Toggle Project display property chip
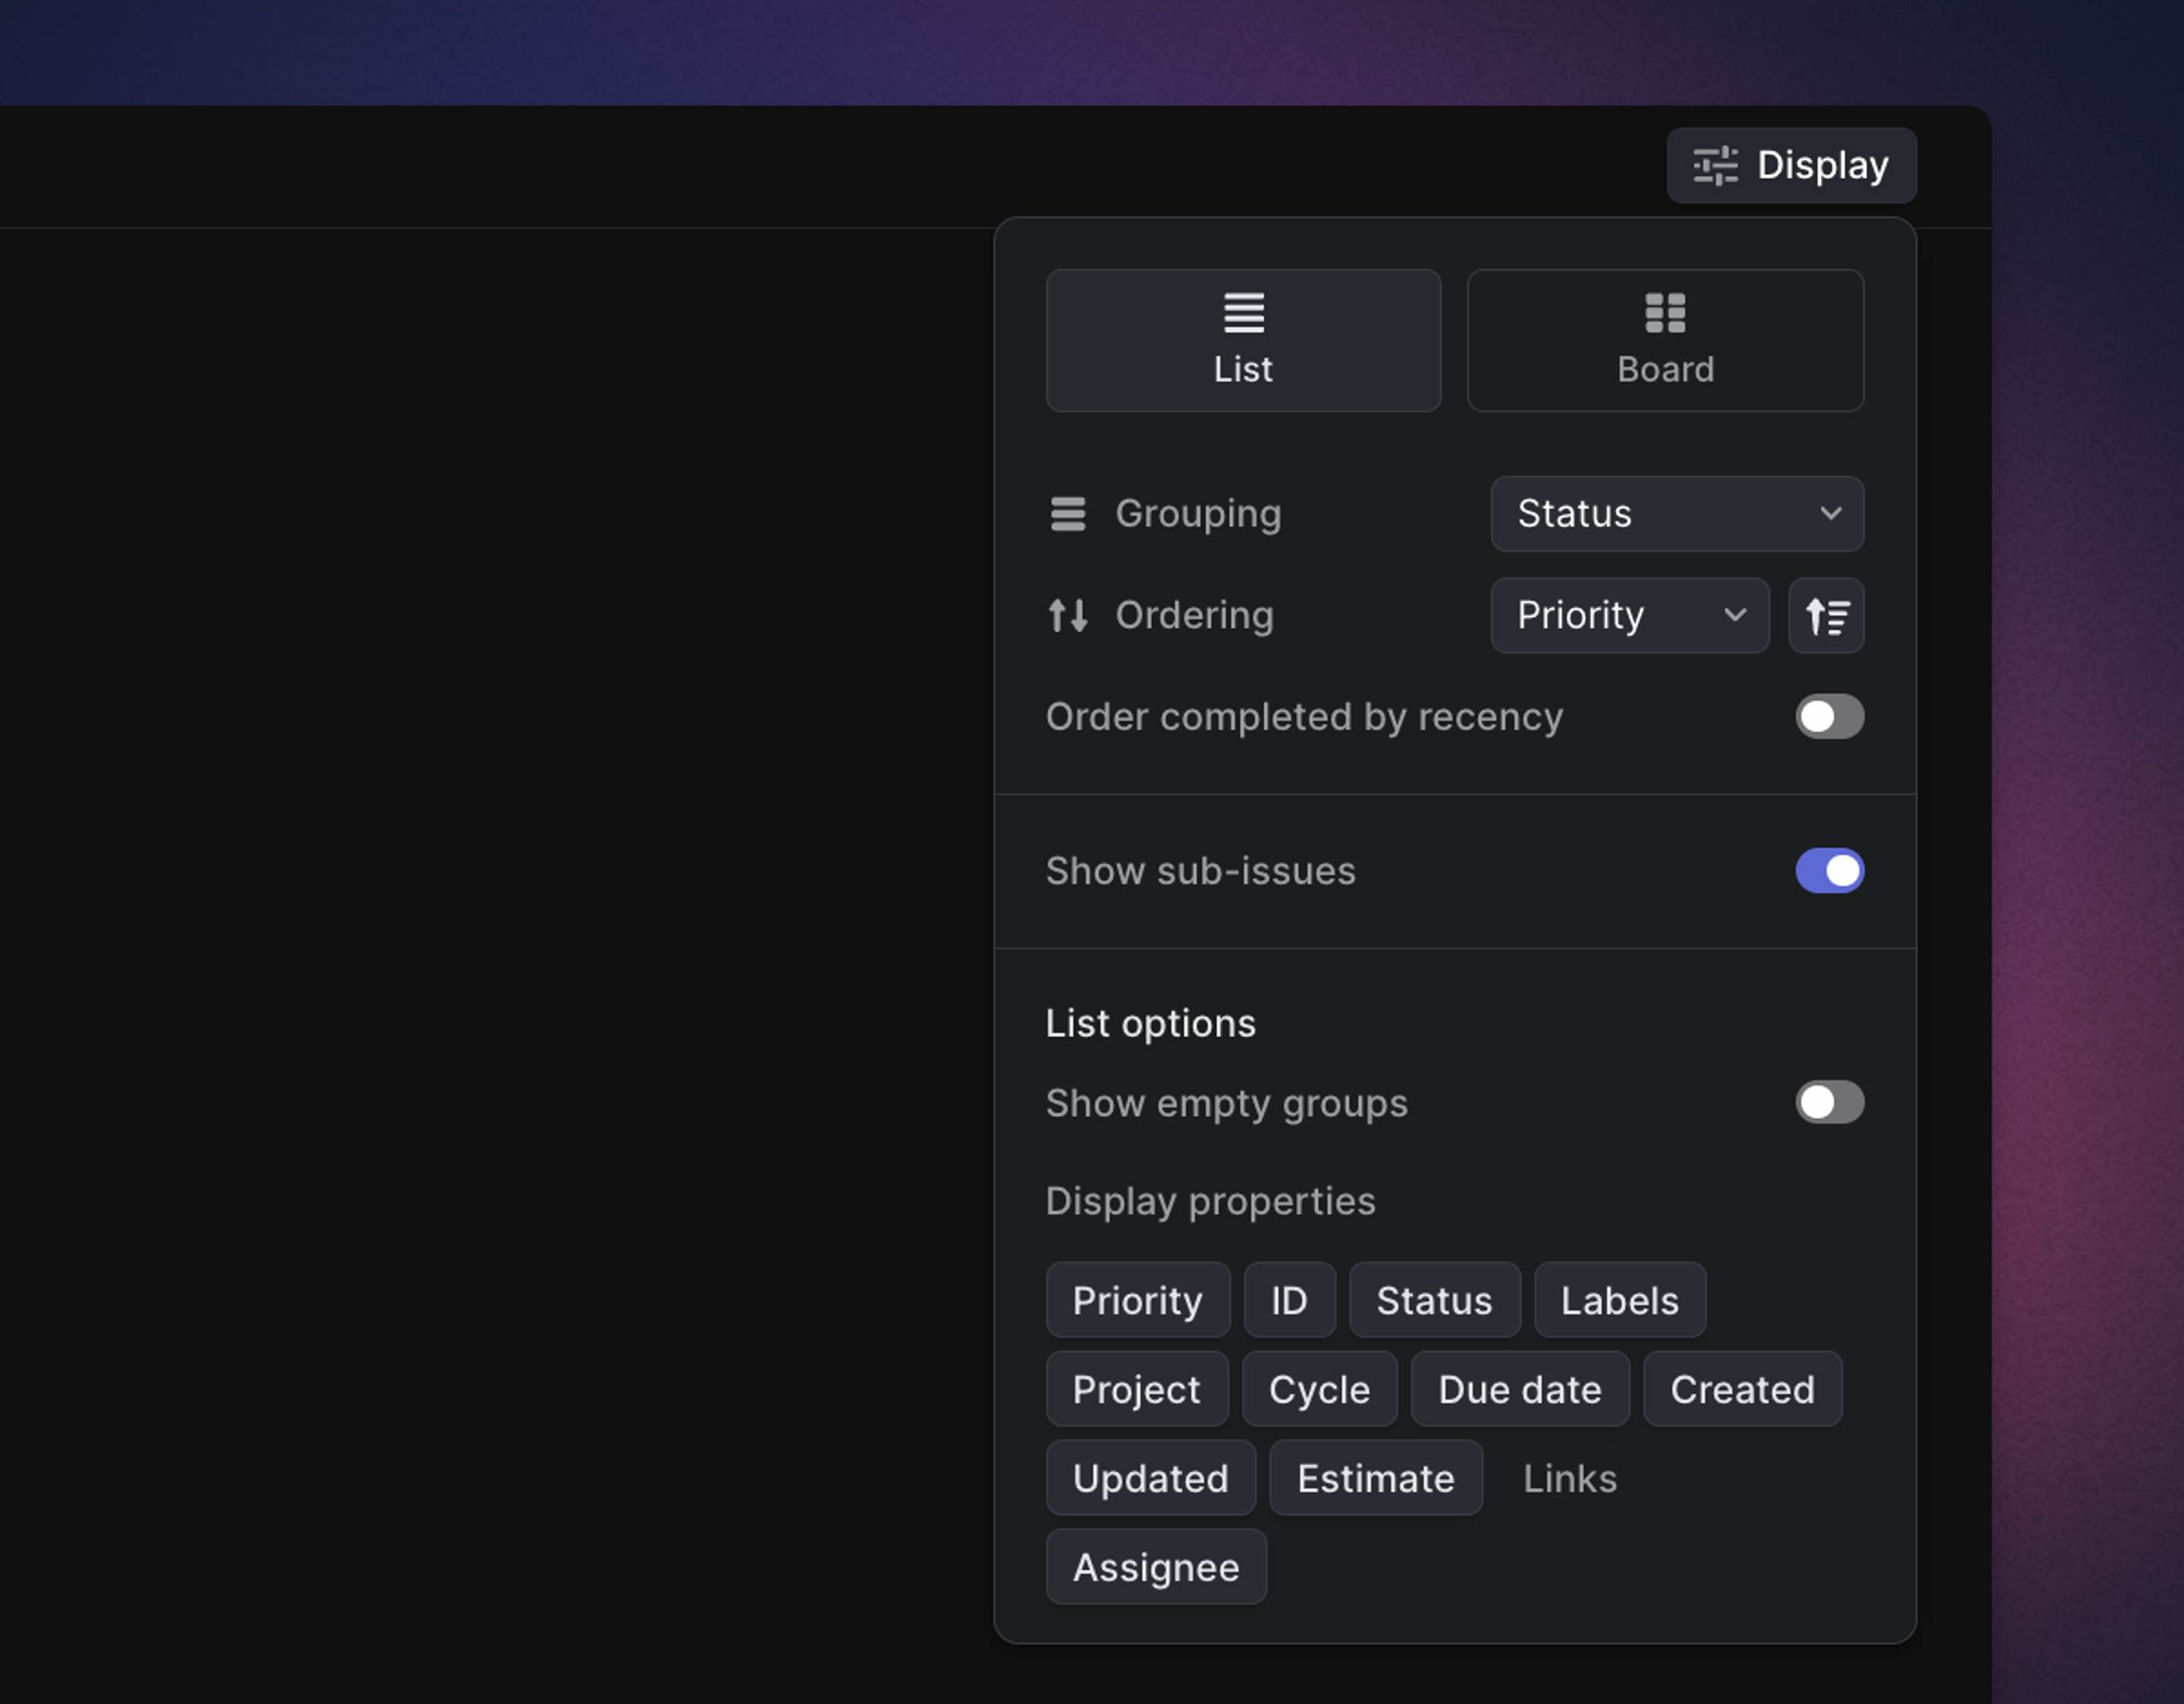 1137,1389
